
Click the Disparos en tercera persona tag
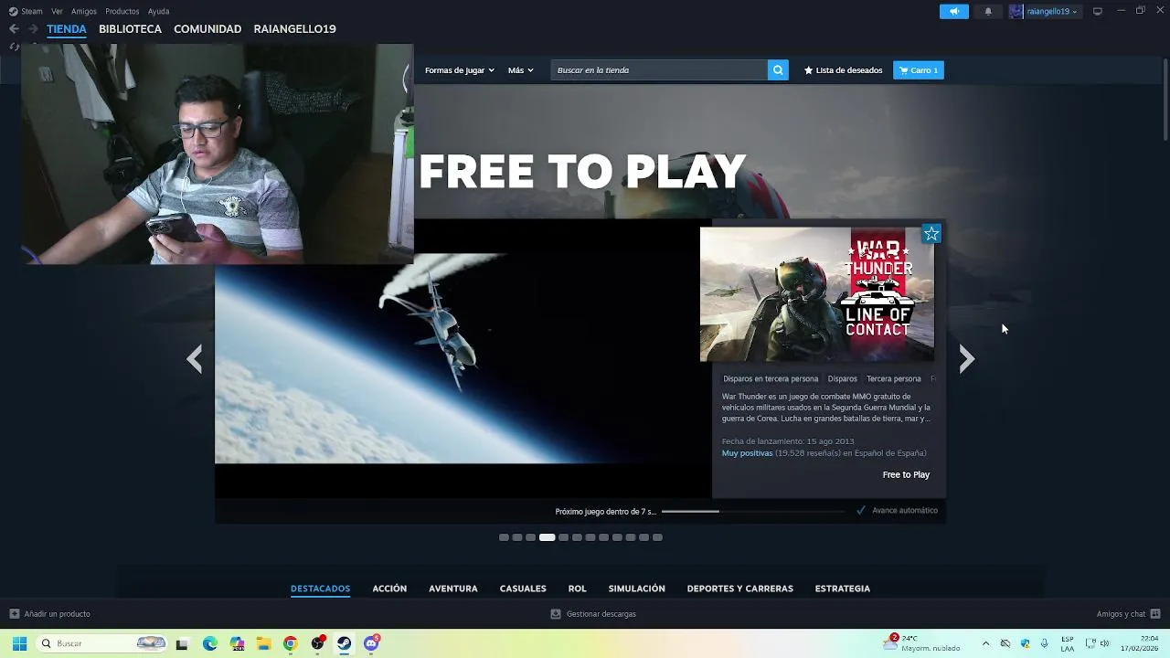click(771, 378)
